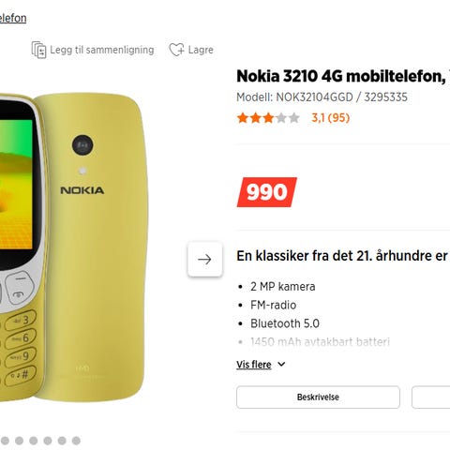450x450 pixels.
Task: Click the NOKIA logo on phone back
Action: click(x=82, y=190)
